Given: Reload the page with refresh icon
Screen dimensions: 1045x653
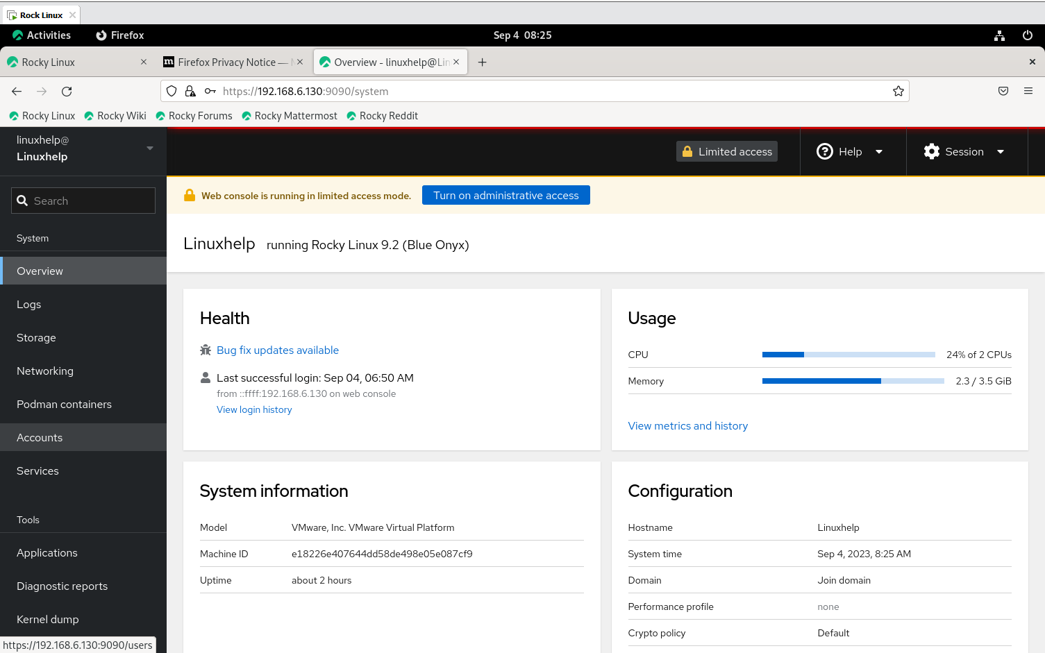Looking at the screenshot, I should 67,91.
